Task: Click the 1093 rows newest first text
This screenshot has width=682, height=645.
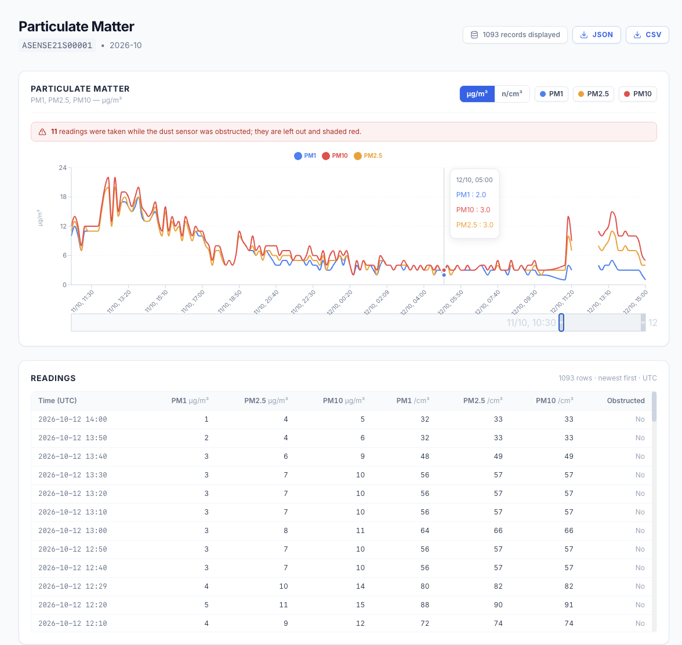Action: [x=608, y=378]
